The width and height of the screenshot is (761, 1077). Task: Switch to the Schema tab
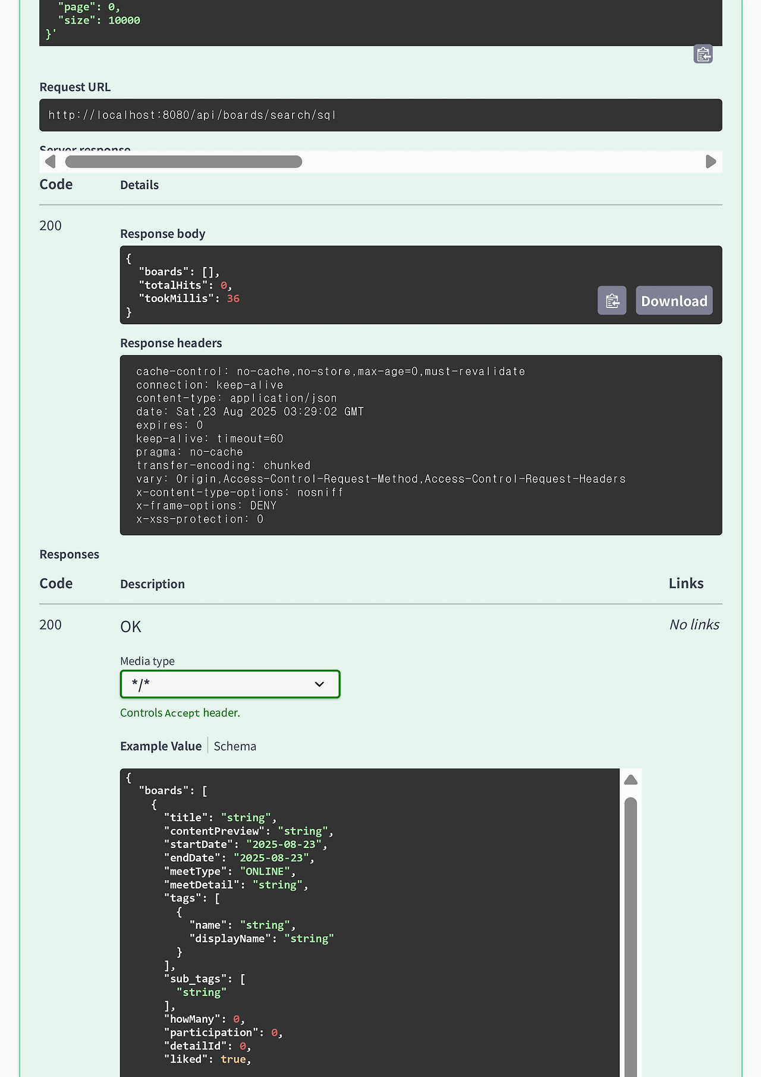point(235,746)
